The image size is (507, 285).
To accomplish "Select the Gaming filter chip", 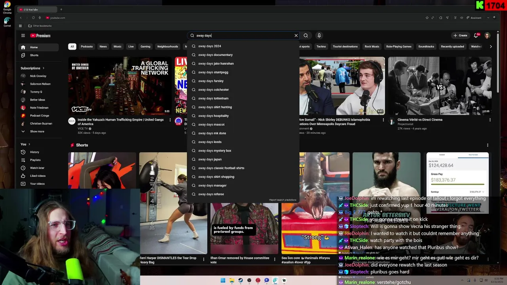I will [x=145, y=46].
